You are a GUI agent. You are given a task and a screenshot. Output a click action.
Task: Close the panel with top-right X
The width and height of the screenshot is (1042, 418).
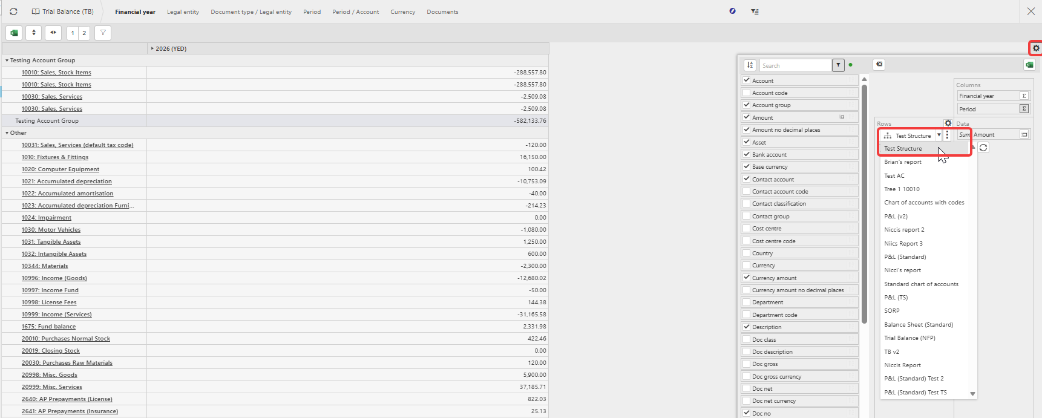tap(1031, 11)
